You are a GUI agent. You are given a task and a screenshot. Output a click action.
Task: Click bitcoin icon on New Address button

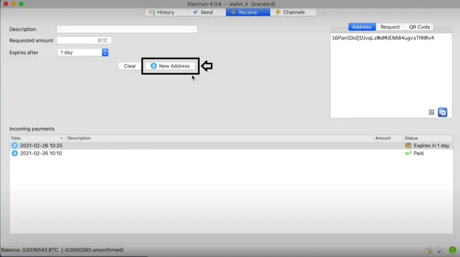[x=153, y=66]
